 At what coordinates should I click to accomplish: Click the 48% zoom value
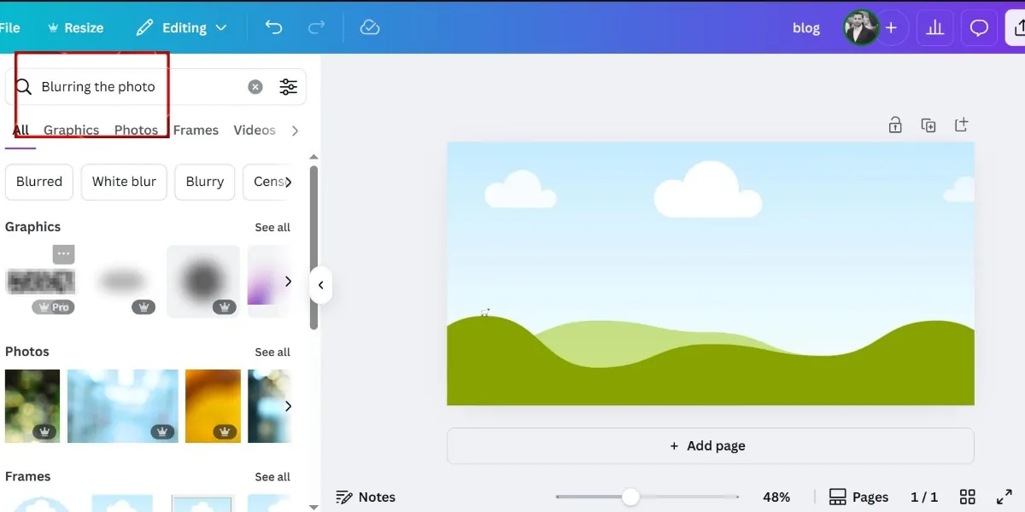776,497
